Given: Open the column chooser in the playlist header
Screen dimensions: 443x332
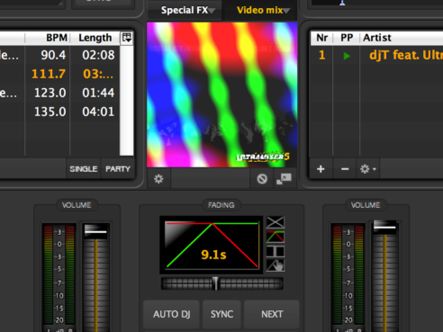Looking at the screenshot, I should [x=127, y=38].
